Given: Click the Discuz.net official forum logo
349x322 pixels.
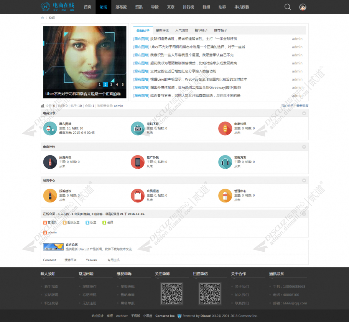Looking at the screenshot, I should click(53, 247).
